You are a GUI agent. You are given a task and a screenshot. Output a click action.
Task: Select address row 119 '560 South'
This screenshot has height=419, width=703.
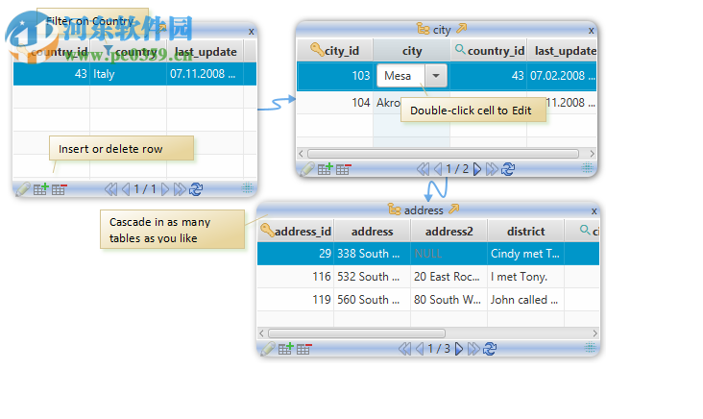click(428, 300)
